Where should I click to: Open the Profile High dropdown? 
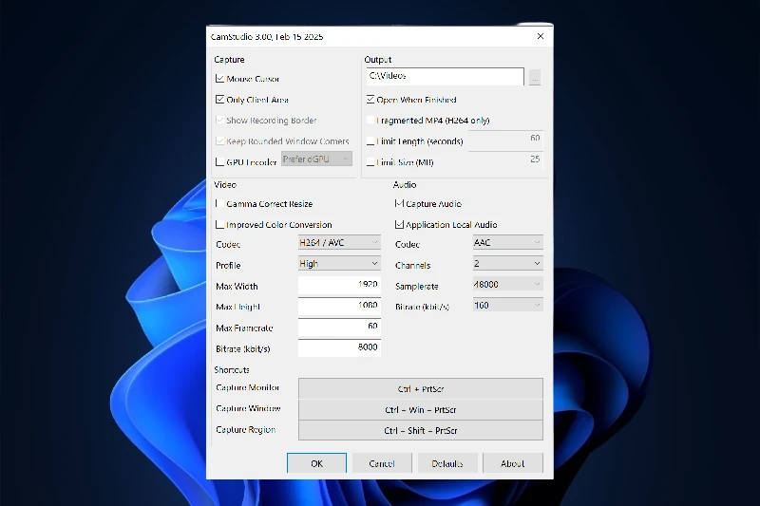click(339, 263)
